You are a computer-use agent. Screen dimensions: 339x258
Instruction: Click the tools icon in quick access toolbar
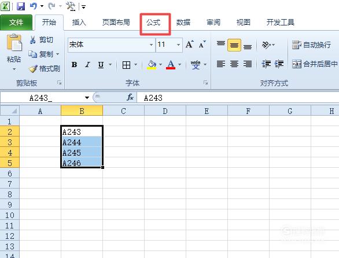(71, 6)
